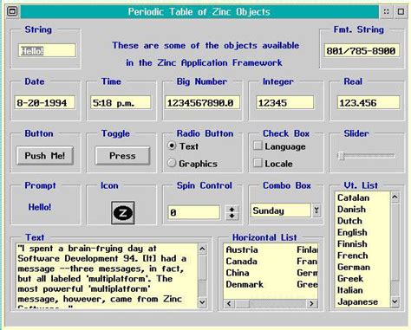This screenshot has height=330, width=411.
Task: Click the Time field 5:18 p.m.
Action: [x=121, y=103]
